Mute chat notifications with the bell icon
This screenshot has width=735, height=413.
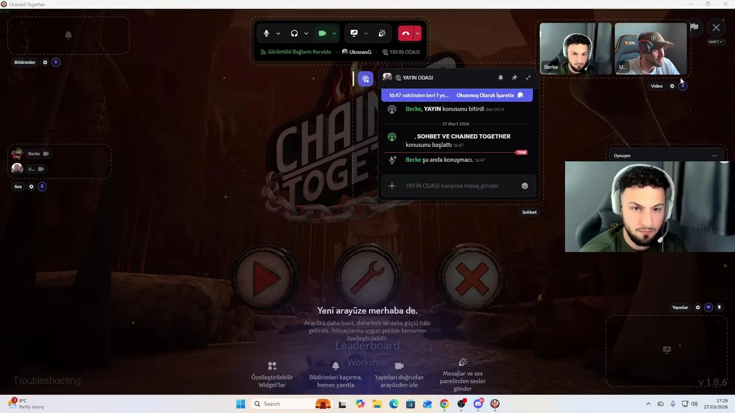click(x=500, y=77)
